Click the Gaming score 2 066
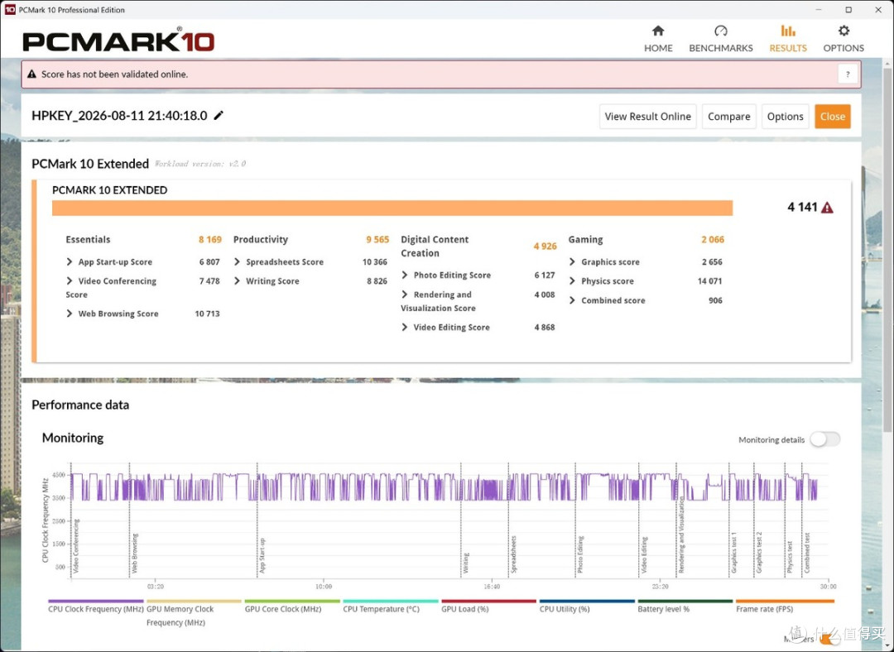 pos(713,239)
